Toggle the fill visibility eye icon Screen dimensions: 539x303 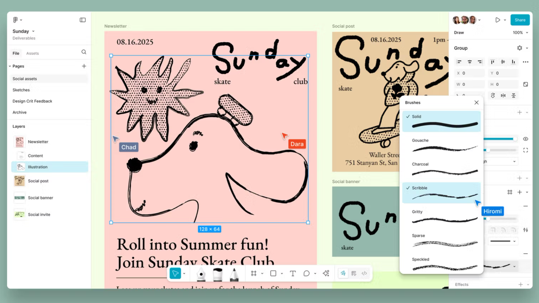tap(525, 139)
